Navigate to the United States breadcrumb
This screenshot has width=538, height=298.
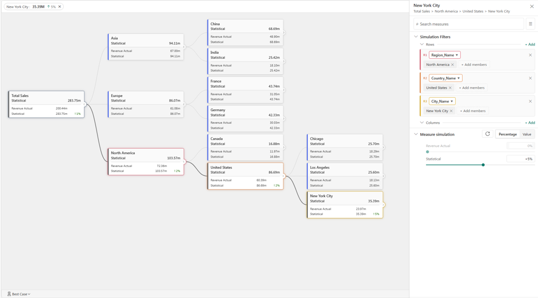tap(473, 11)
